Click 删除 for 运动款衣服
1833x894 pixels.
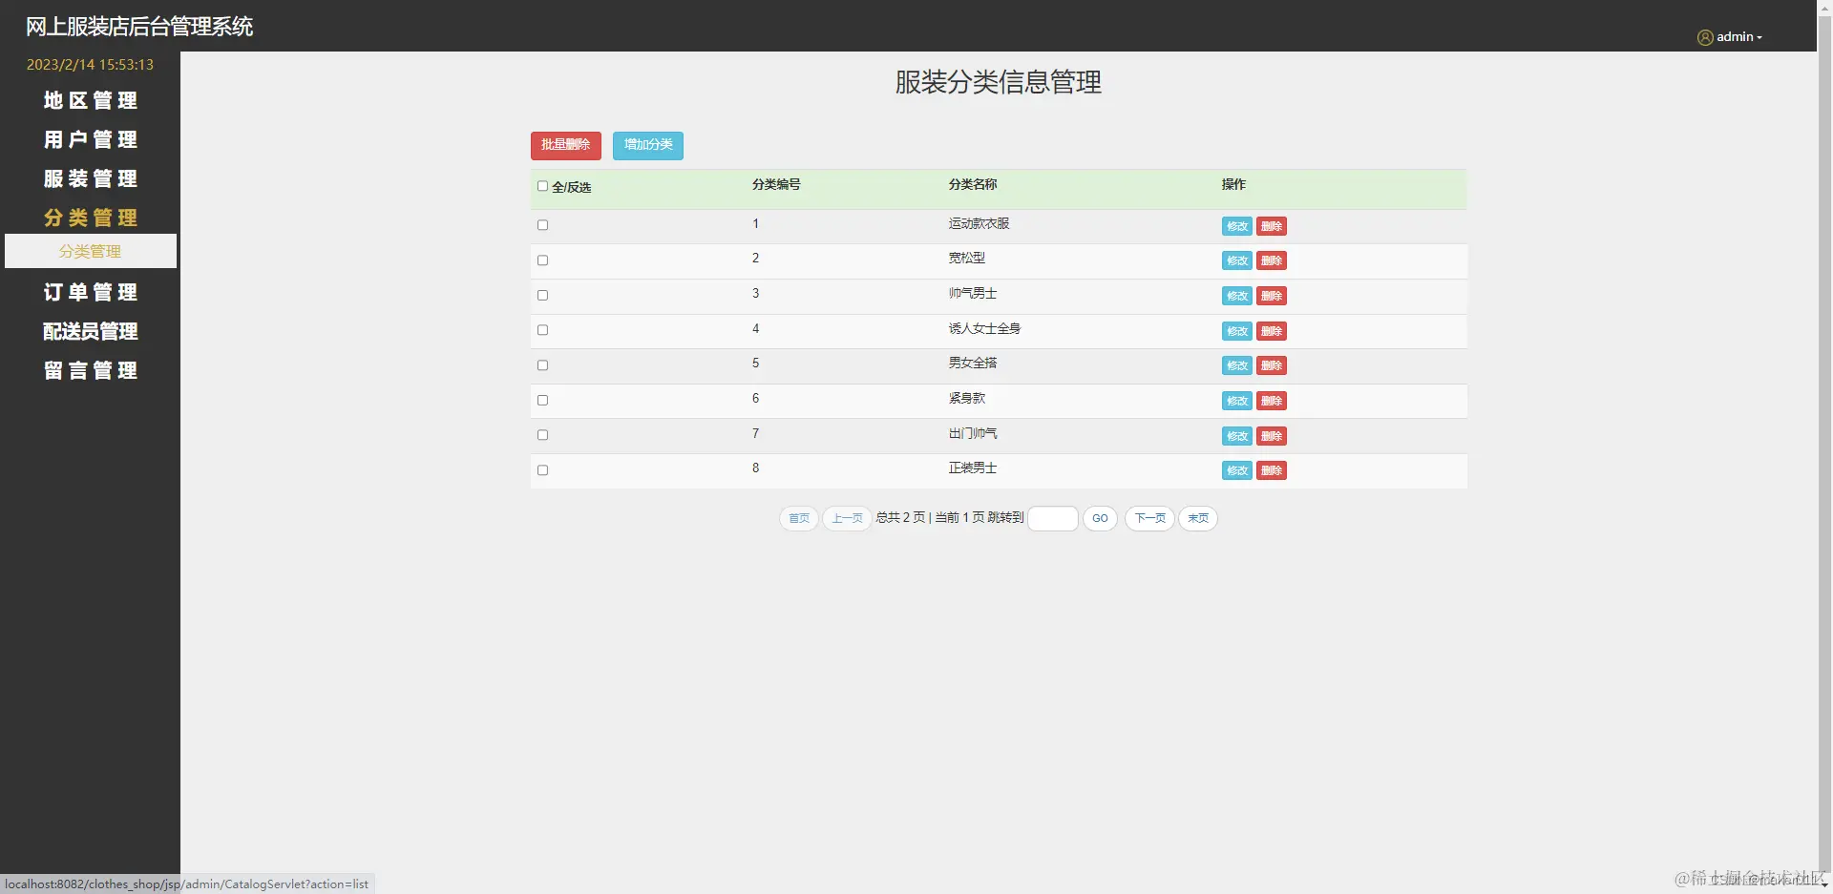click(1272, 226)
